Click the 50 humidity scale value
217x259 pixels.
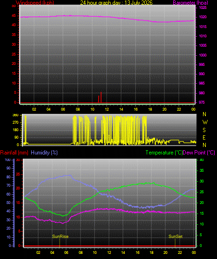point(8,203)
